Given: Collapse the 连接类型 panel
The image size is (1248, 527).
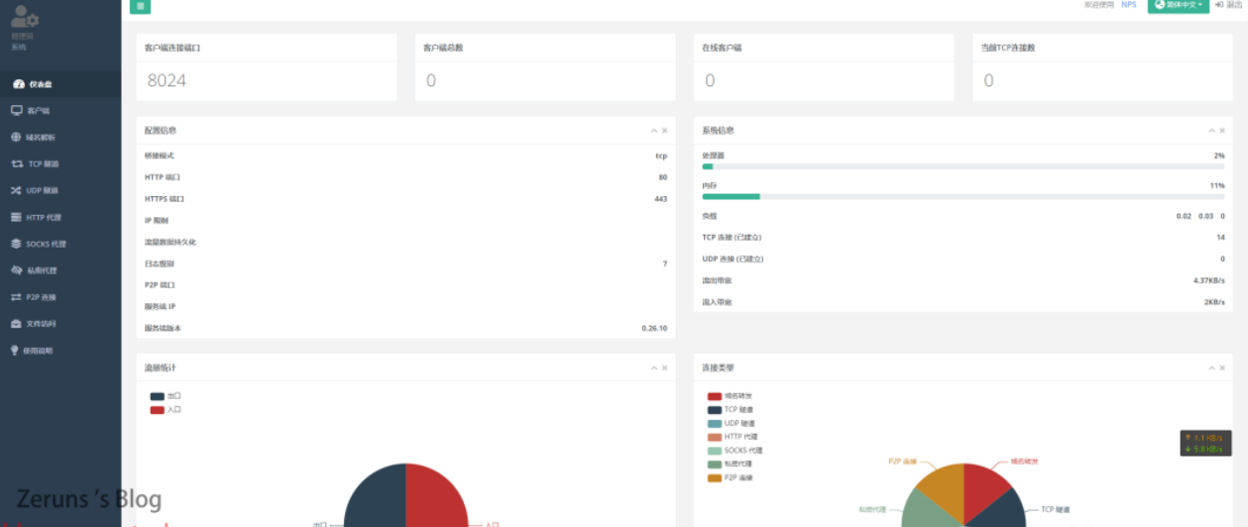Looking at the screenshot, I should (x=1210, y=369).
